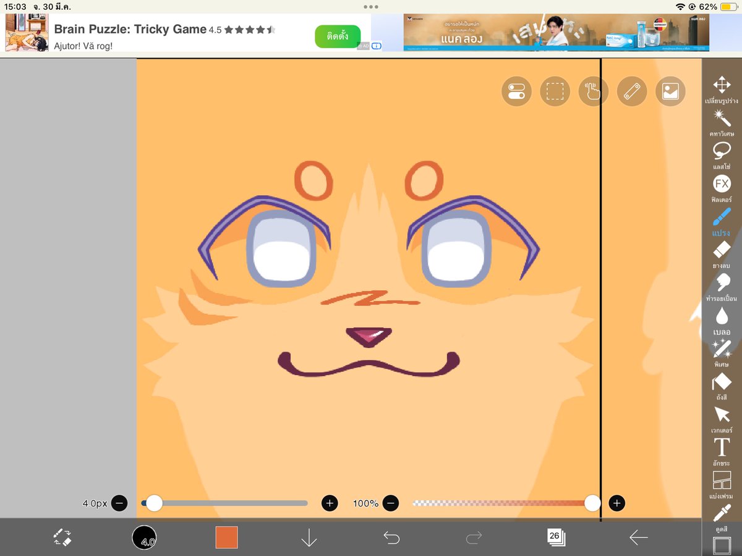This screenshot has height=556, width=742.
Task: Open the material image icon
Action: [x=671, y=92]
